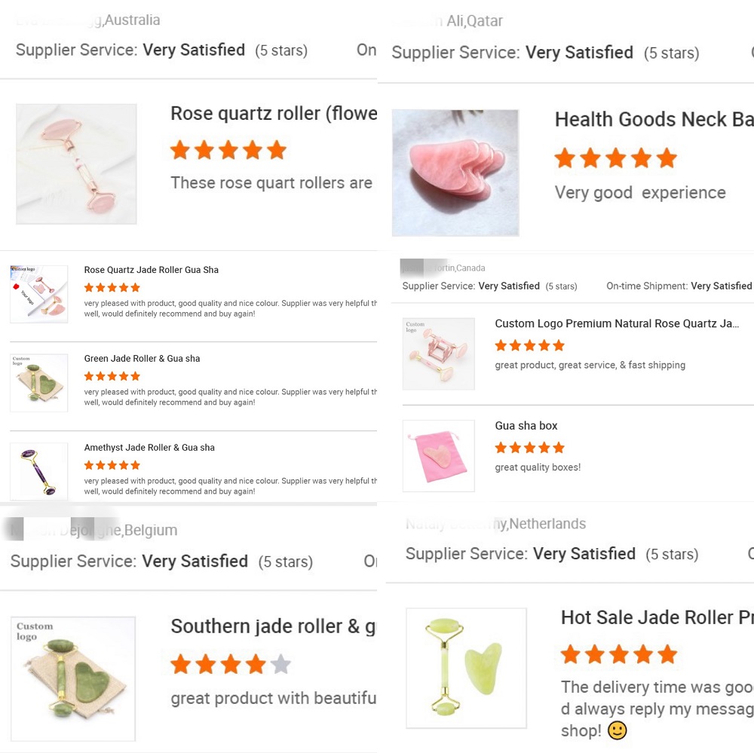Open the Green Jade Roller & Gua sha title

(x=142, y=359)
